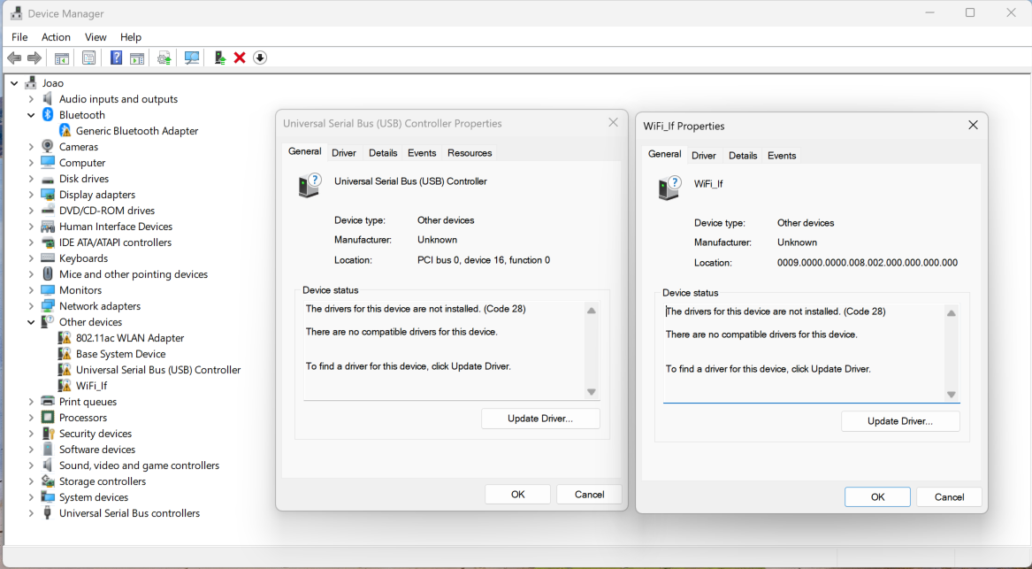Click the red X Uninstall device icon
Viewport: 1032px width, 569px height.
[240, 58]
